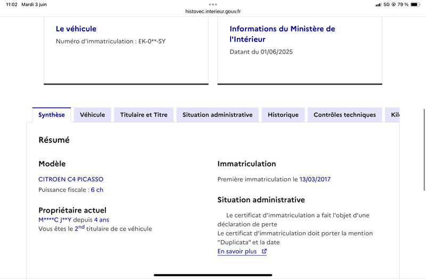Tap the histovec.interieur.gouv.fr address bar
Viewport: 426px width, 279px height.
point(213,11)
